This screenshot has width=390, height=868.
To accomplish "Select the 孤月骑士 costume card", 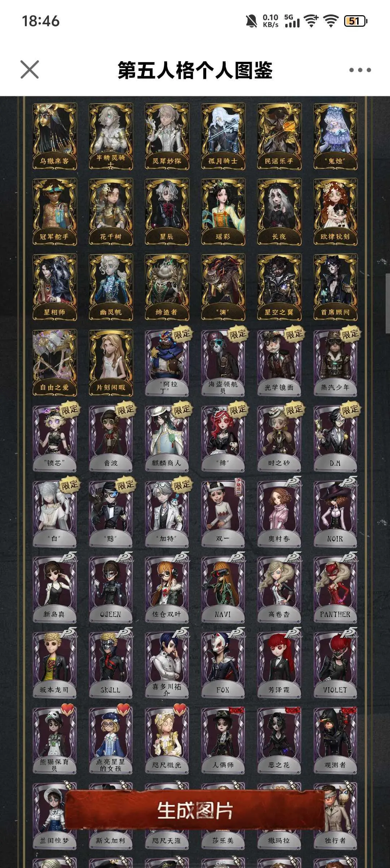I will tap(223, 137).
